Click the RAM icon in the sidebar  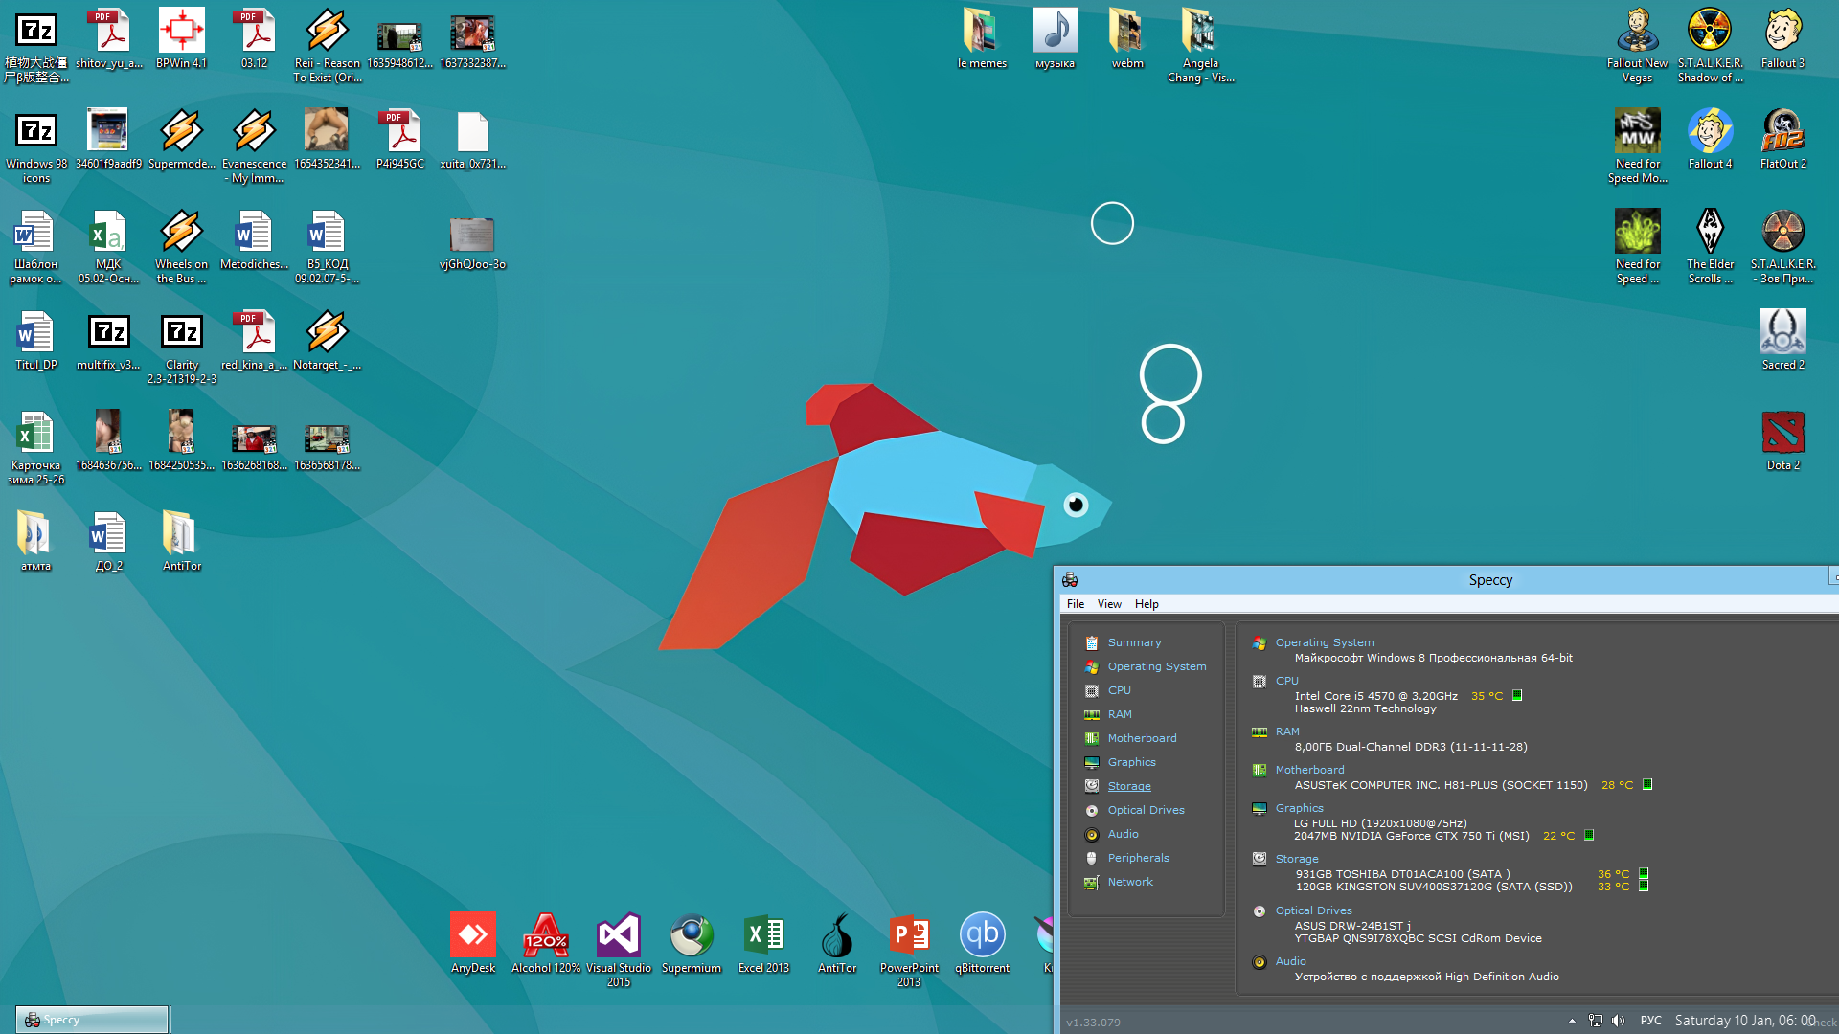click(1091, 714)
